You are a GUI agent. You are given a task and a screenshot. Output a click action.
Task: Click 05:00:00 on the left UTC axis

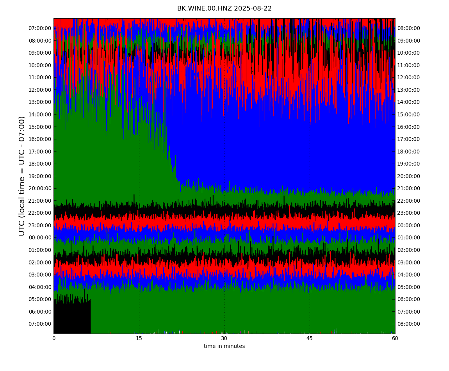[x=40, y=300]
